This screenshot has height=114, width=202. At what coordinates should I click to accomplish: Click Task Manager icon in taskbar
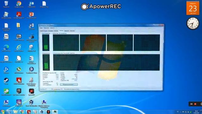click(55, 112)
